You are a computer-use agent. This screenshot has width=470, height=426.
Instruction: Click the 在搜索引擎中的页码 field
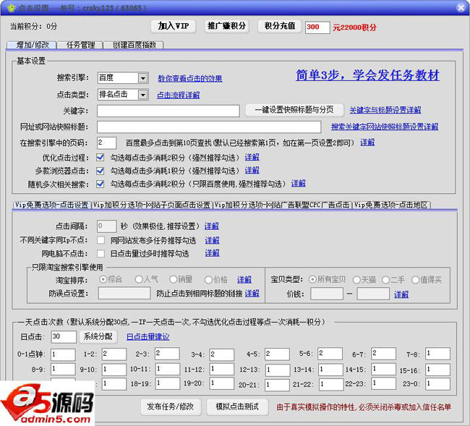point(106,142)
